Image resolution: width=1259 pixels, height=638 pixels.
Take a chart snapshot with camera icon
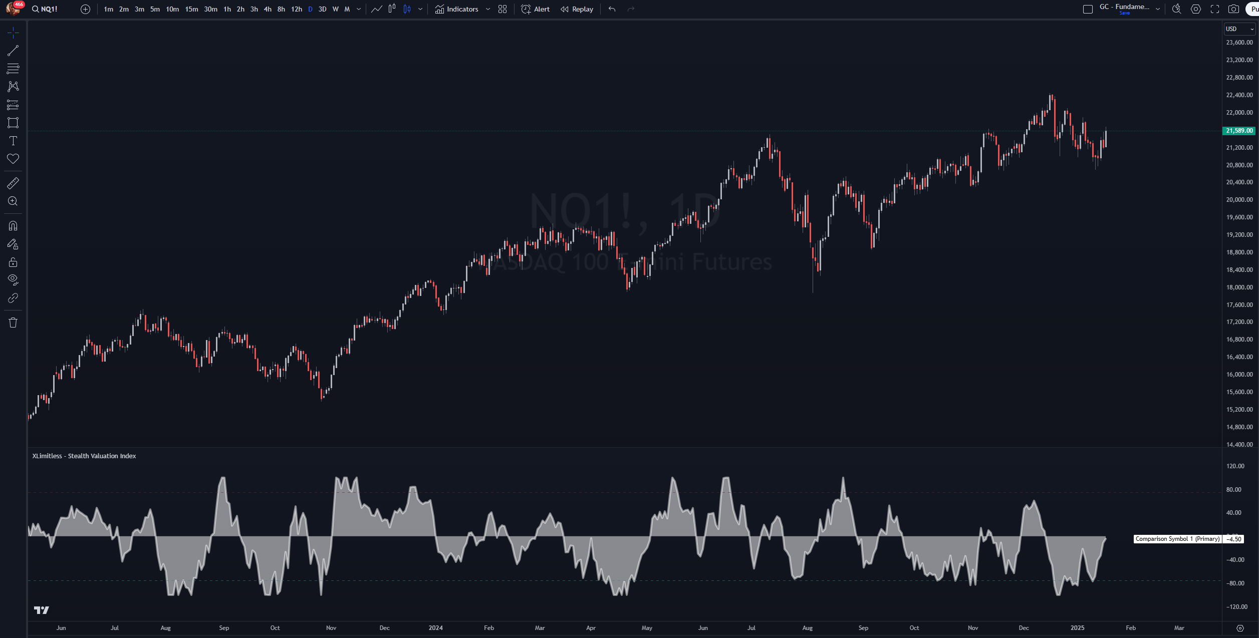pos(1233,9)
